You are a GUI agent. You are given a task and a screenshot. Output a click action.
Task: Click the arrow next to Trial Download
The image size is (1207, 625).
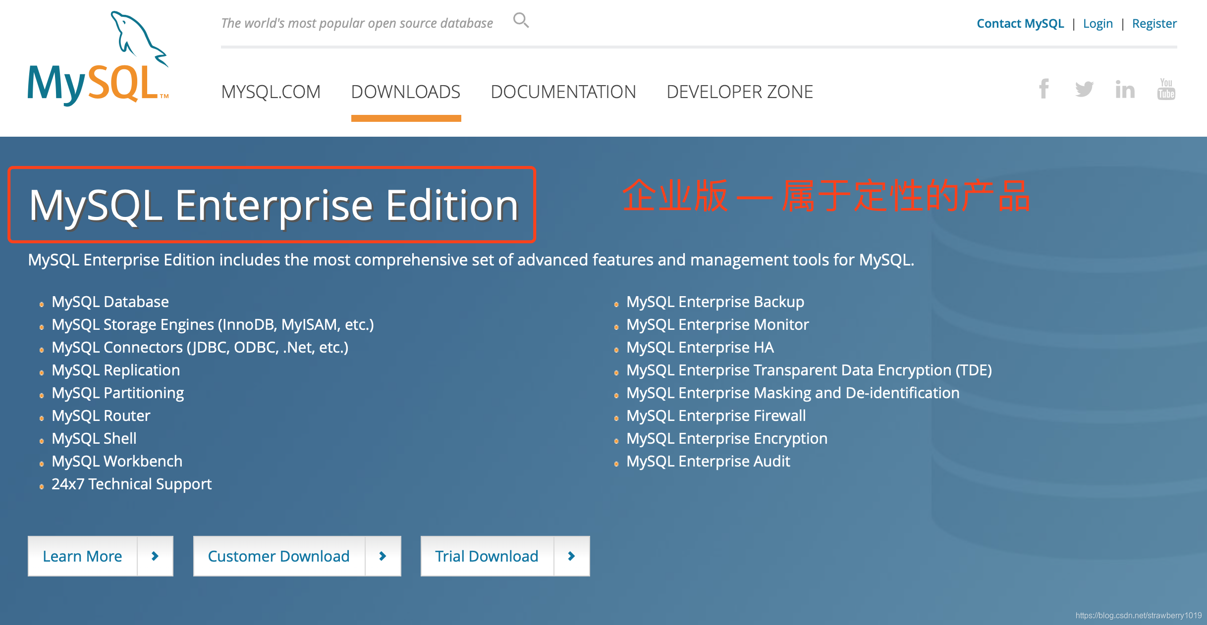[x=571, y=556]
